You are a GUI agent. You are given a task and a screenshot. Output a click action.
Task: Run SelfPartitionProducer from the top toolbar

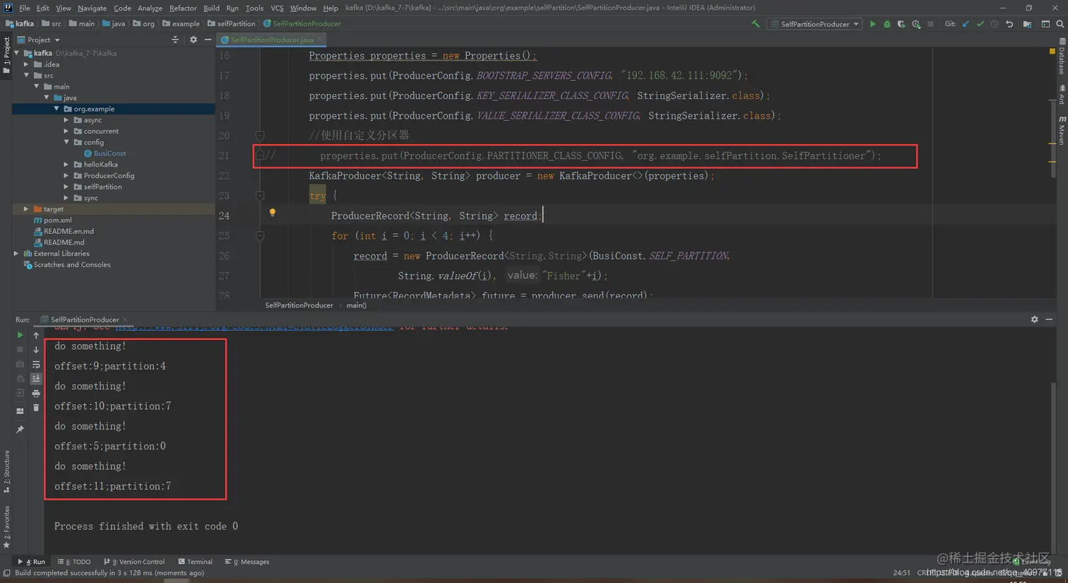pos(872,24)
